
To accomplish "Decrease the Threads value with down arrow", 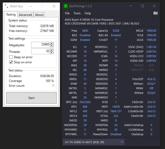I will click(52, 53).
